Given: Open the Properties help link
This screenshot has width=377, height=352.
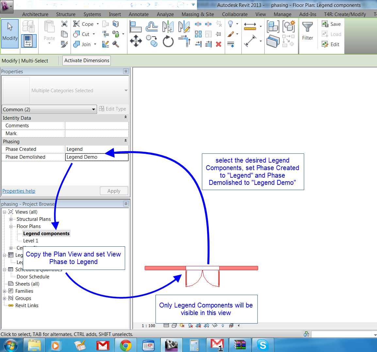Looking at the screenshot, I should point(19,191).
